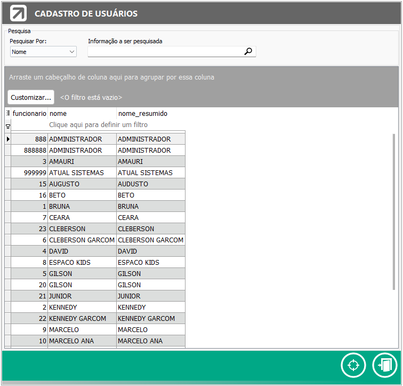
Task: Click the '<O filtro está vazio>' filter text
Action: (x=91, y=98)
